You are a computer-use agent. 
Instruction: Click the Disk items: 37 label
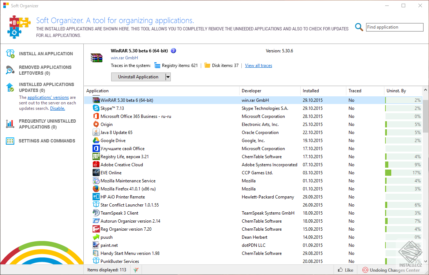coord(225,66)
